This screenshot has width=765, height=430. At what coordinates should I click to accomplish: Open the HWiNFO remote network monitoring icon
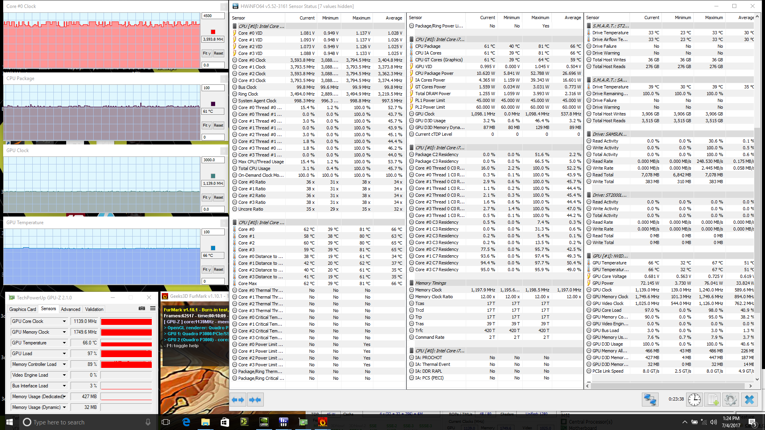[x=650, y=399]
